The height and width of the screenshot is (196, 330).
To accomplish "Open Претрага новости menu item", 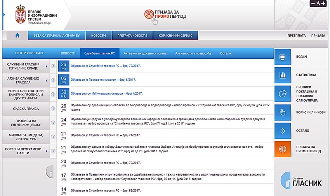I will pos(132,36).
